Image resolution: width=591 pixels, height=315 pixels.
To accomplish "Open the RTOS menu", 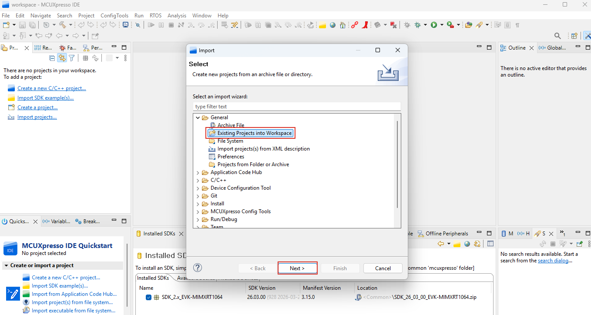I will coord(155,15).
